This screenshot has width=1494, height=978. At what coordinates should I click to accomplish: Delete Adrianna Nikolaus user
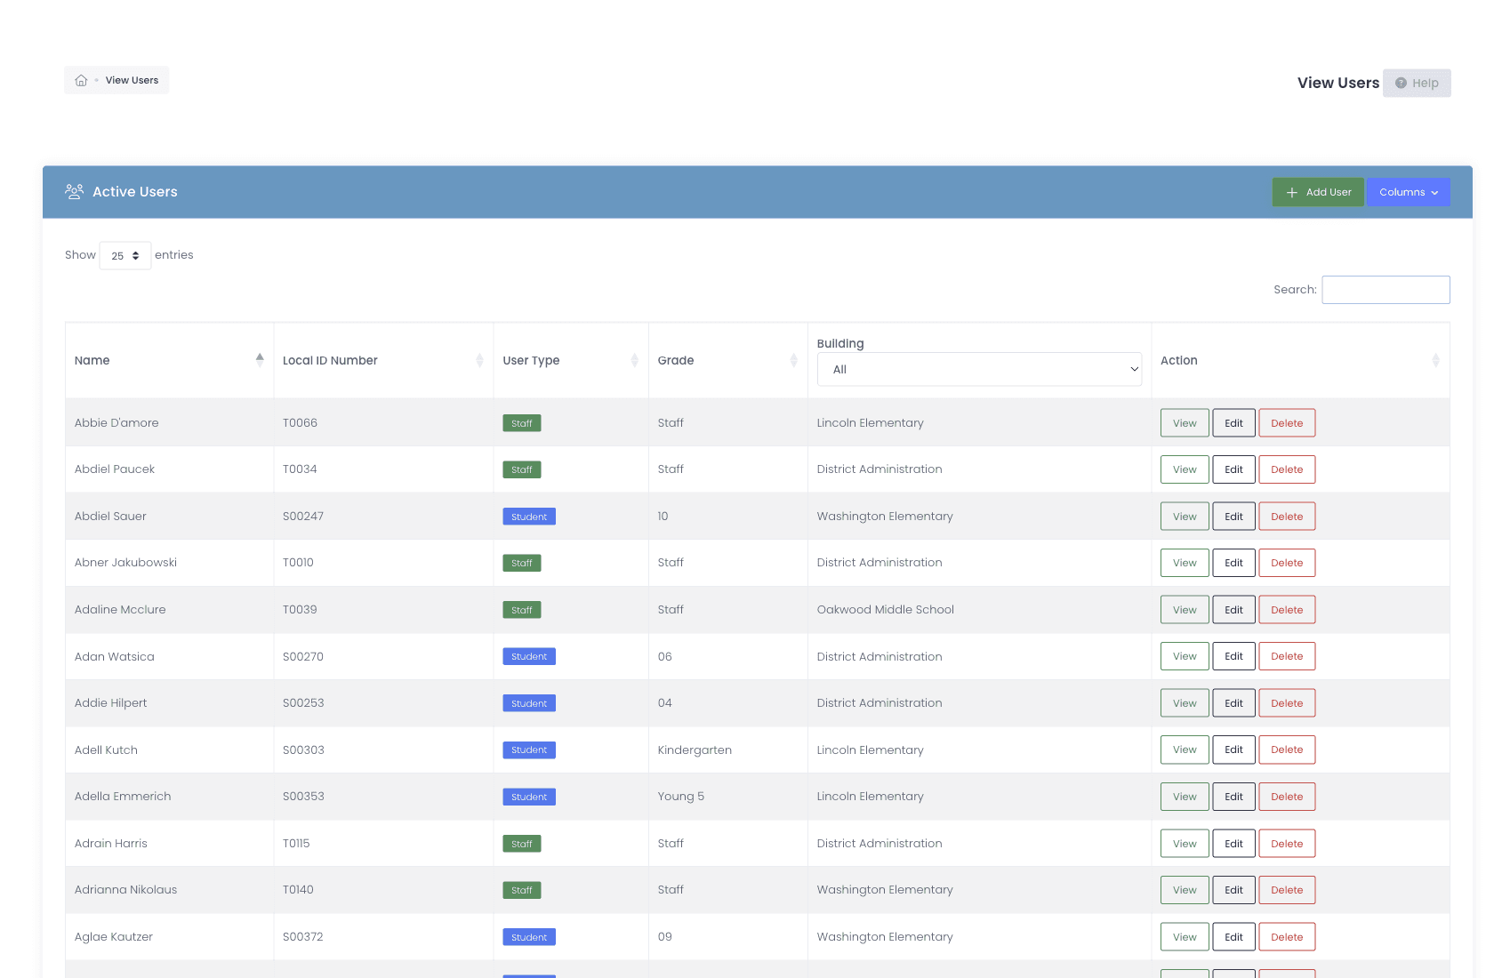click(x=1287, y=890)
